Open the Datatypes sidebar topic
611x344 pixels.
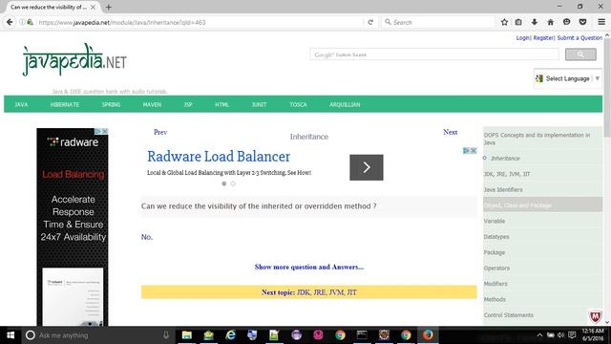pyautogui.click(x=496, y=237)
